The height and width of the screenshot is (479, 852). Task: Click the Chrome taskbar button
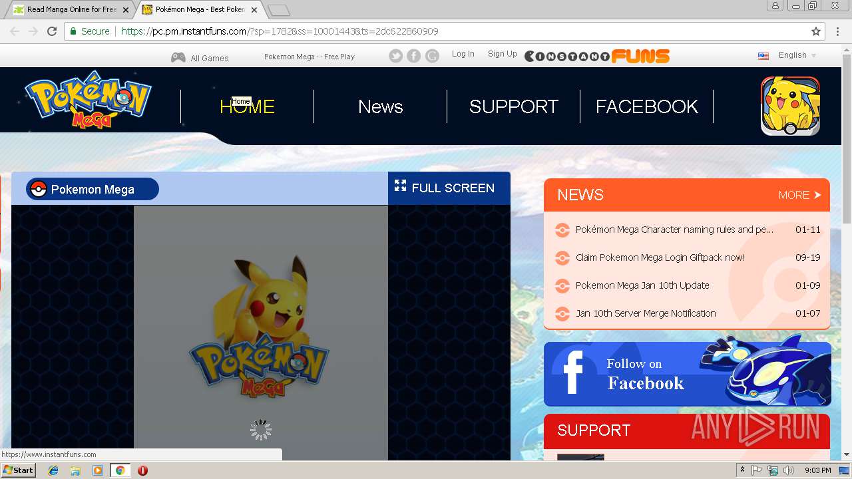pos(120,470)
